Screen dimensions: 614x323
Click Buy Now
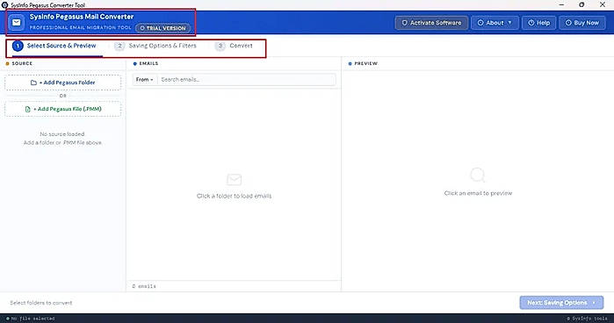(581, 23)
